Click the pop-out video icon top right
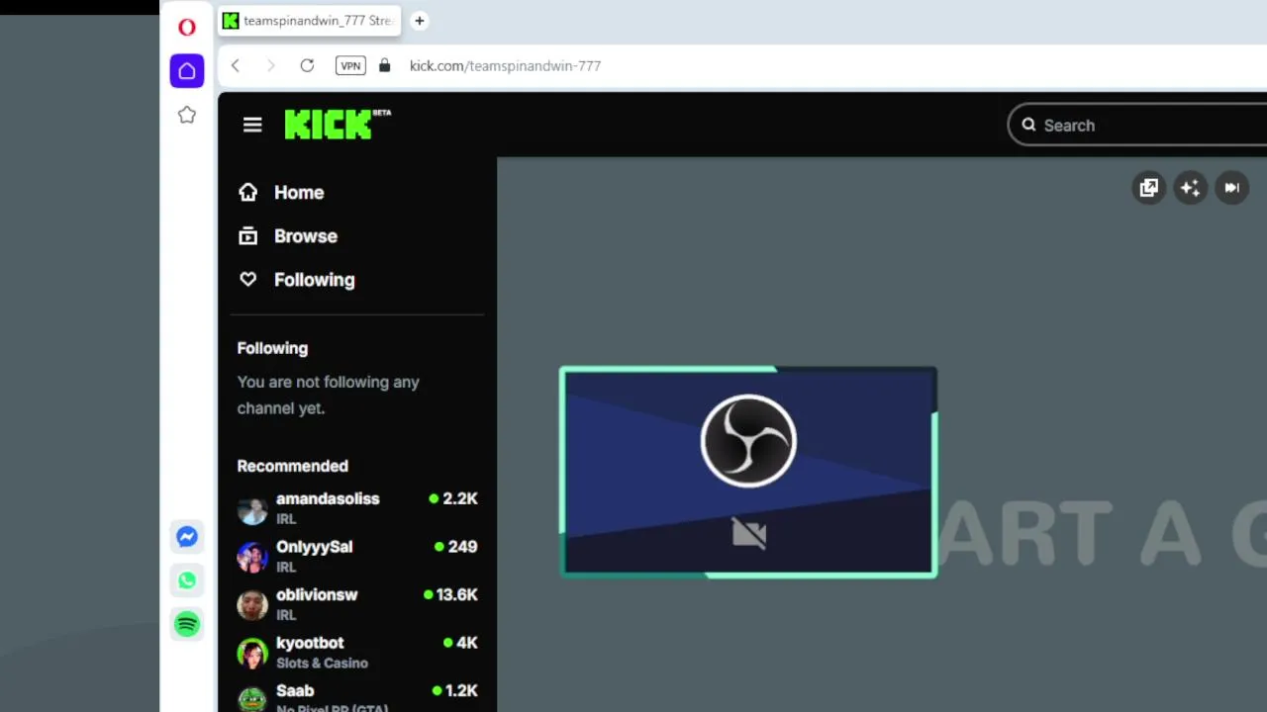This screenshot has height=712, width=1267. (x=1148, y=188)
